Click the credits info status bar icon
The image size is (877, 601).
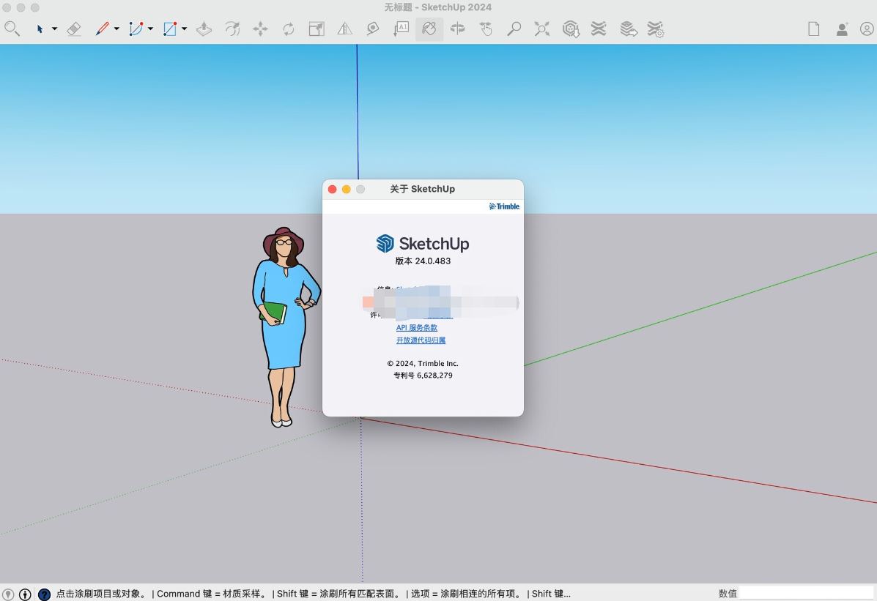pyautogui.click(x=25, y=594)
